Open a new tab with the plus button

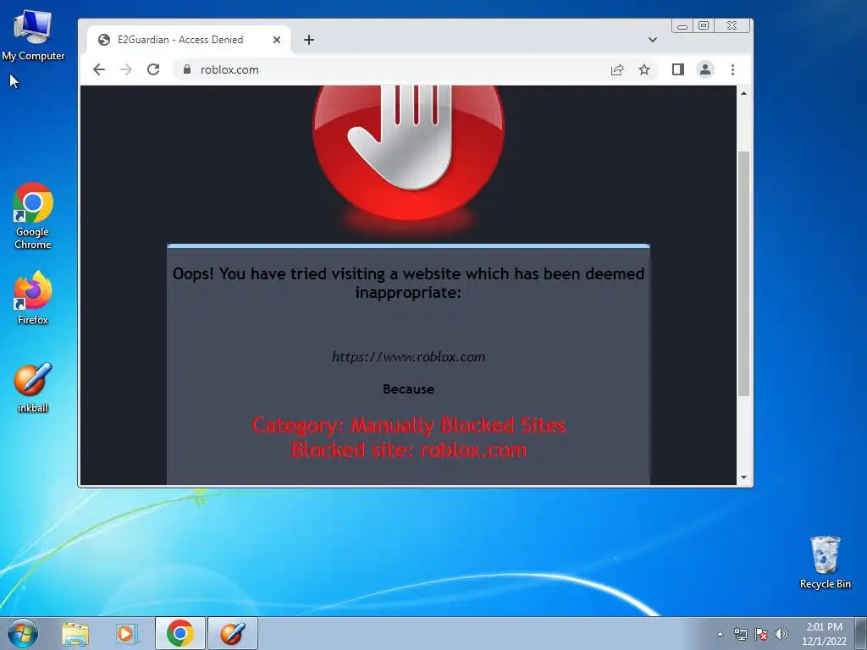pos(309,40)
